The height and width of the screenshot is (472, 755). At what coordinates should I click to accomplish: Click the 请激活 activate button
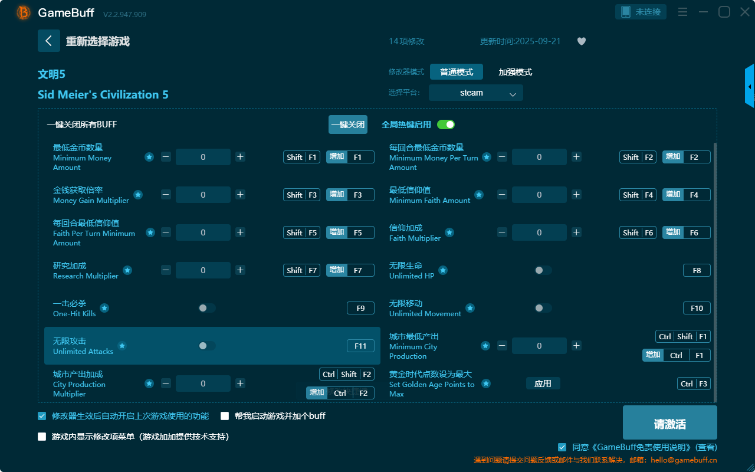[x=670, y=422]
